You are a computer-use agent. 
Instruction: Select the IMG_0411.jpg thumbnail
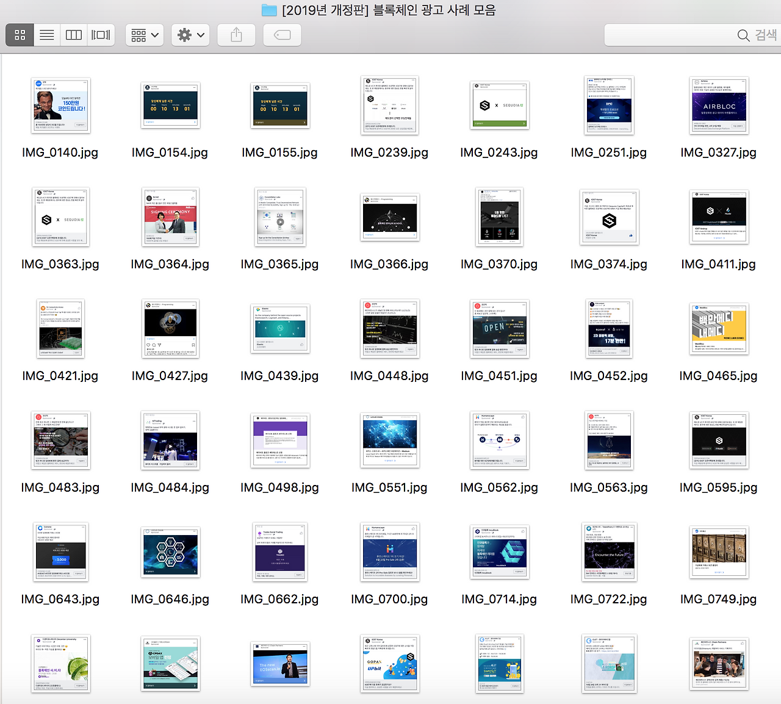[719, 217]
